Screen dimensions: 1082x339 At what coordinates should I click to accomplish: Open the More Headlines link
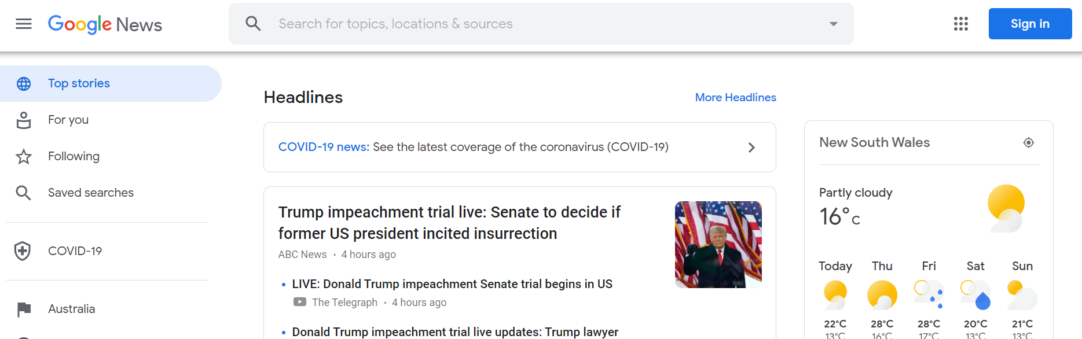pos(735,97)
